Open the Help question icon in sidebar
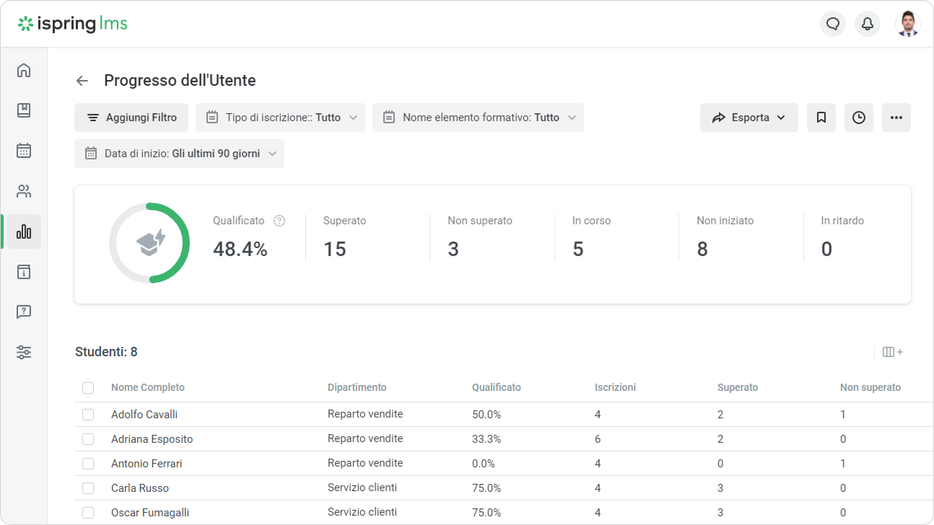Screen dimensions: 934x525 pyautogui.click(x=24, y=312)
